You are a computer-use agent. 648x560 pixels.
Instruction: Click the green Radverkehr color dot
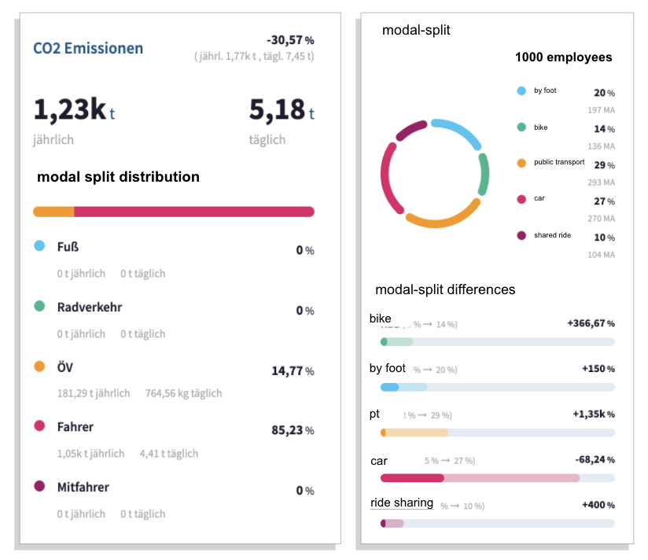[39, 306]
